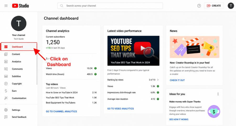Click the large channel profile picture
The width and height of the screenshot is (236, 126).
point(19,23)
